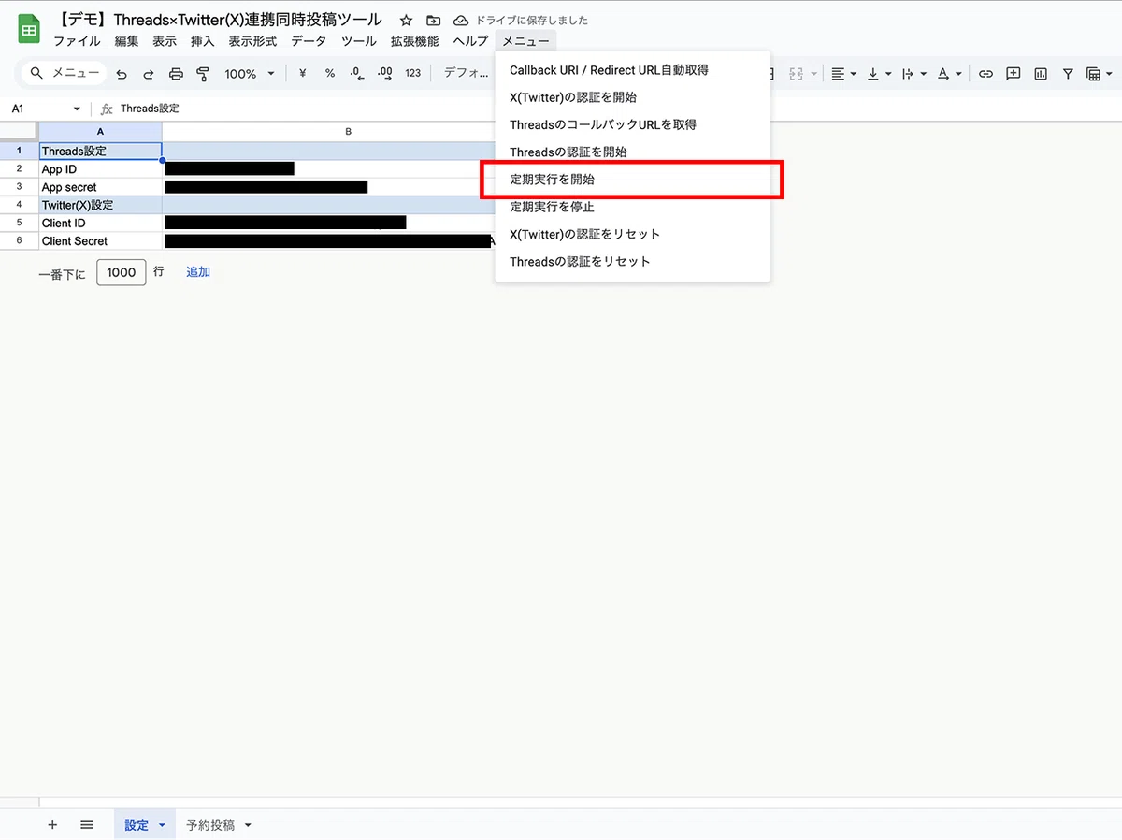Switch to the 予約投稿 sheet tab
Image resolution: width=1122 pixels, height=840 pixels.
click(210, 825)
